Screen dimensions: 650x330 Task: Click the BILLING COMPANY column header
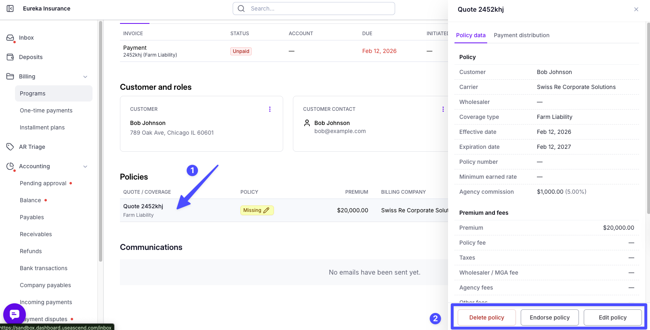click(403, 192)
